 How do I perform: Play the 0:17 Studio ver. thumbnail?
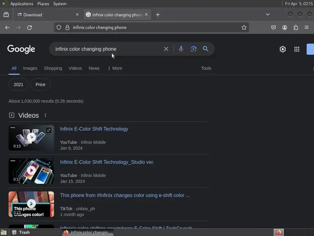pos(31,171)
